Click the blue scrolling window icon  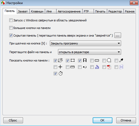tap(121, 67)
